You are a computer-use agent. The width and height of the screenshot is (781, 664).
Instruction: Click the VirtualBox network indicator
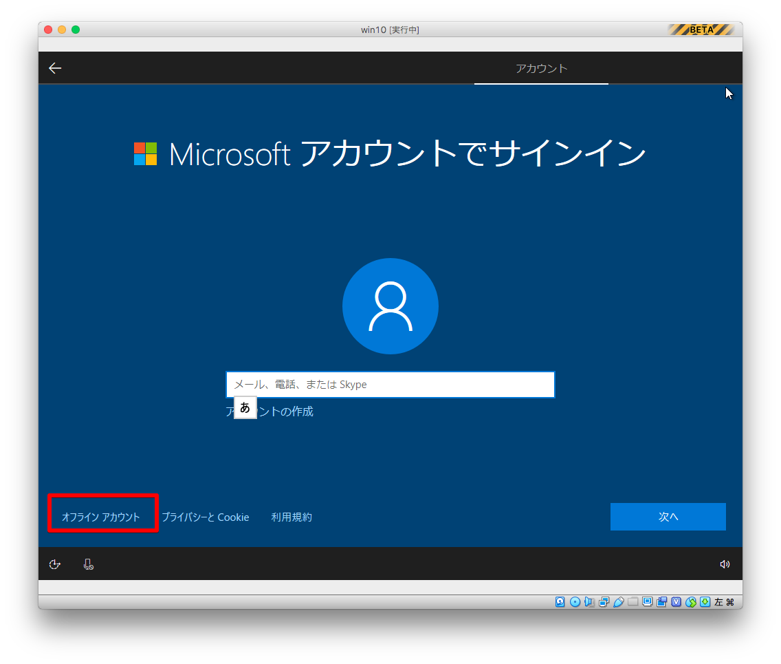tap(604, 601)
